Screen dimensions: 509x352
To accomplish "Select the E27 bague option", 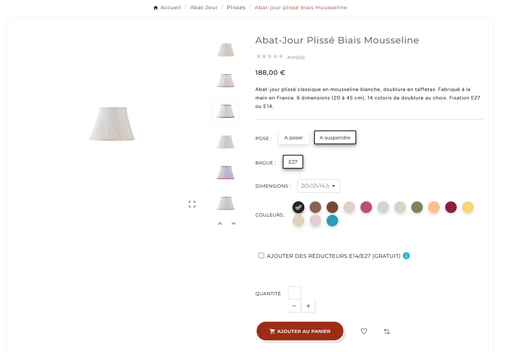I will click(293, 162).
